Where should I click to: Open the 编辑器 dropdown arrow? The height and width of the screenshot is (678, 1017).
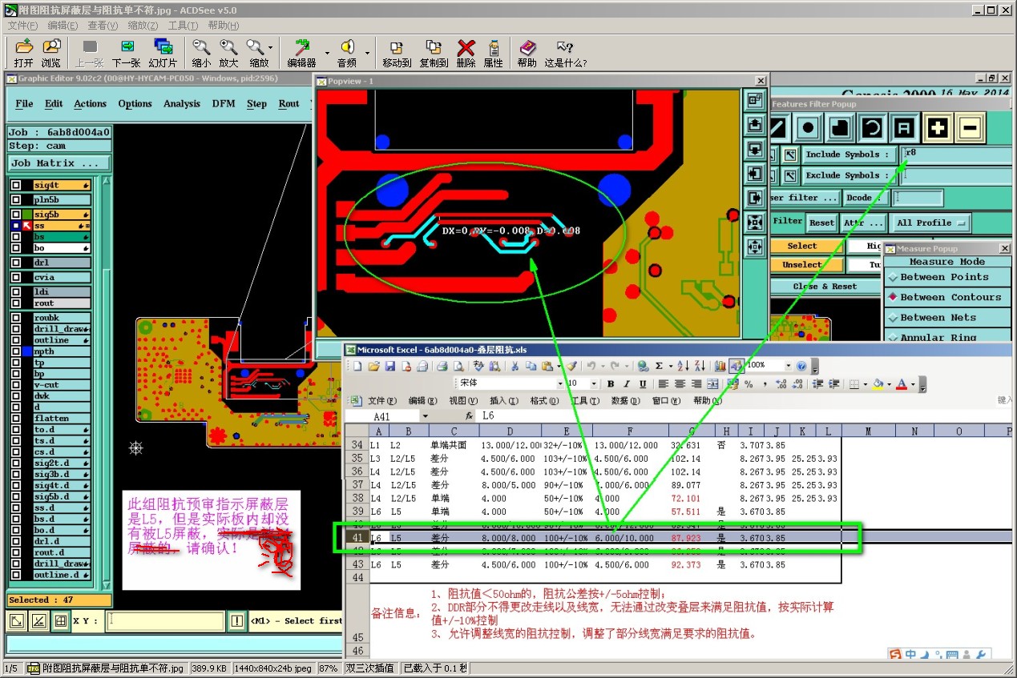click(325, 53)
